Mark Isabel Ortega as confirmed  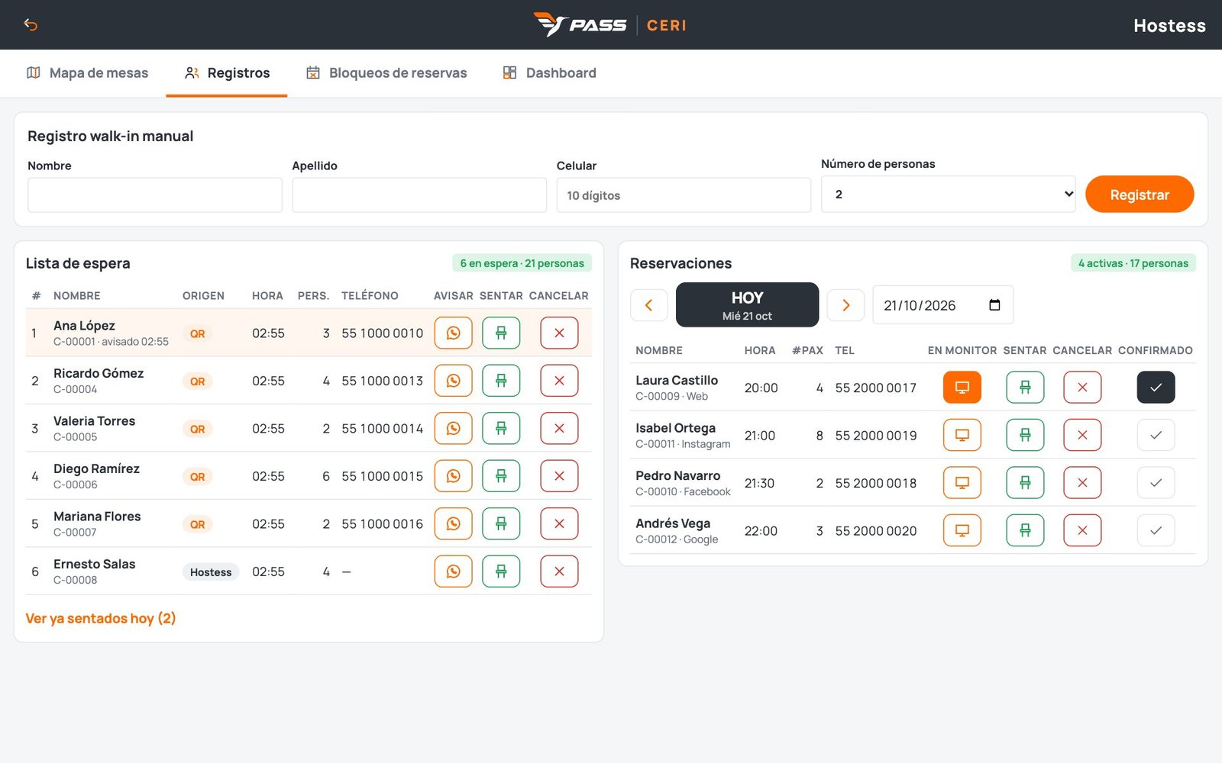pyautogui.click(x=1156, y=435)
